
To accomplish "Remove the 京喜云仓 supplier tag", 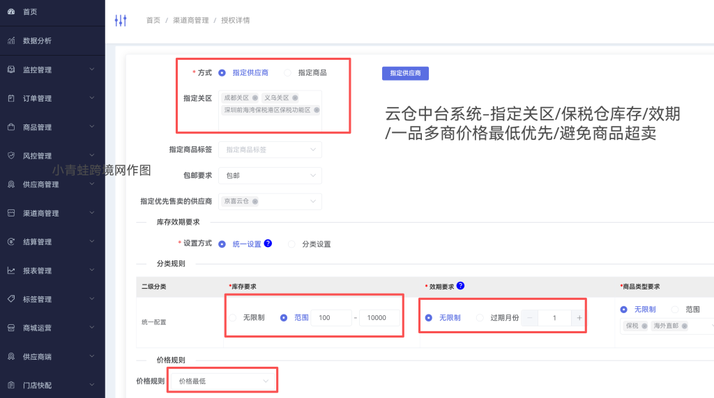I will coord(255,201).
